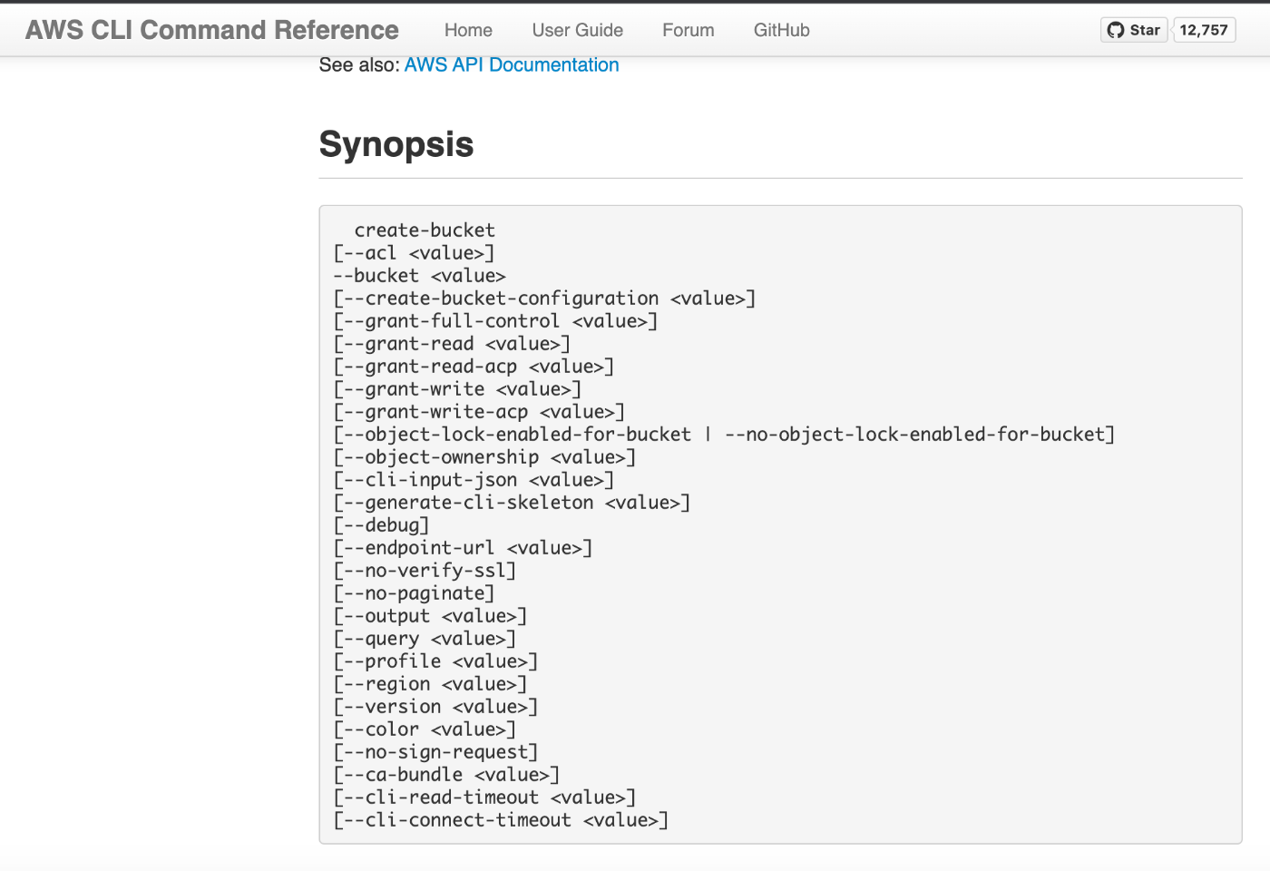Open the 12,757 stargazers count
The image size is (1270, 871).
(1204, 30)
